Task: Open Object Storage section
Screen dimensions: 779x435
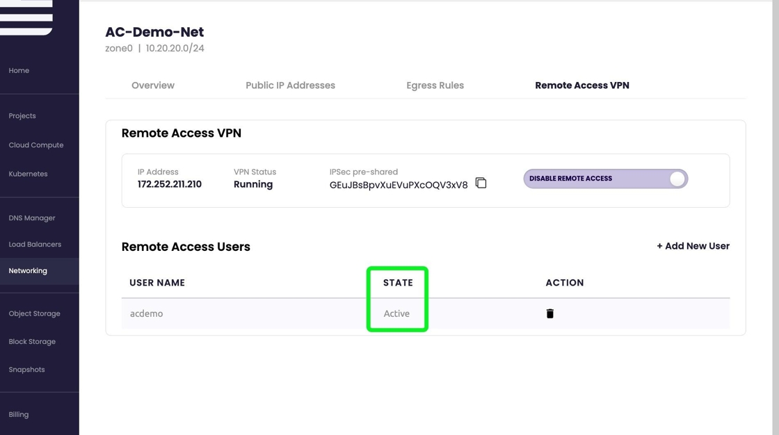Action: (34, 314)
